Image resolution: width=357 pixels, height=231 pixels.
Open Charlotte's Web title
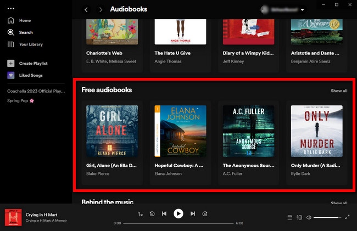pos(104,53)
